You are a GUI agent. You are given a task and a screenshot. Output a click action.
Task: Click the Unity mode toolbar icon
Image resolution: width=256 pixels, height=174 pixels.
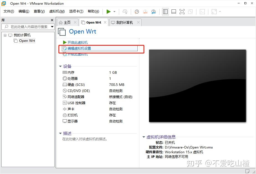click(x=190, y=12)
